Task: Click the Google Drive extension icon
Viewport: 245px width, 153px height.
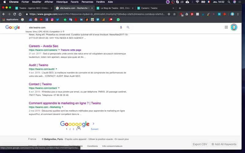Action: pos(187,14)
